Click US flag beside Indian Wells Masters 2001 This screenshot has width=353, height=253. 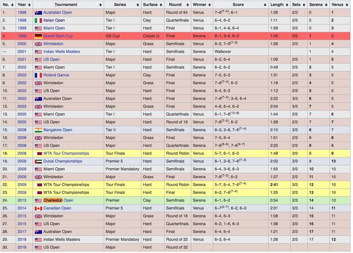tap(38, 52)
